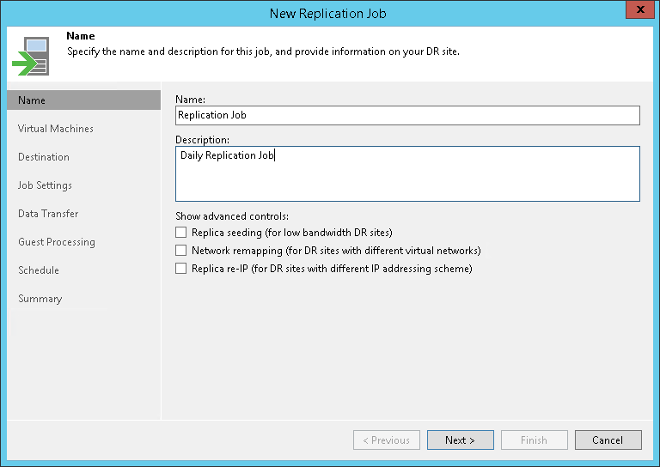Go to Virtual Machines step
The width and height of the screenshot is (660, 467).
(56, 129)
